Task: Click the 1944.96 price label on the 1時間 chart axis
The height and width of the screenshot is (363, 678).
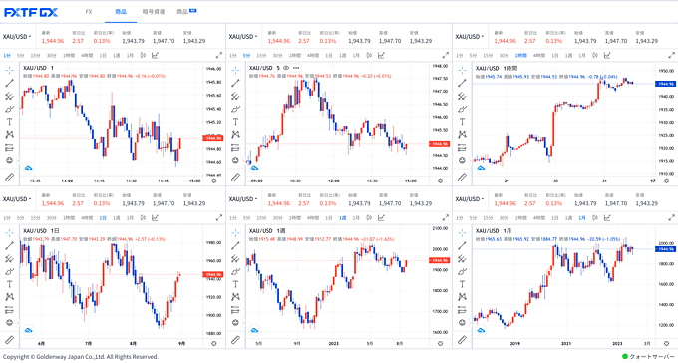Action: (x=665, y=84)
